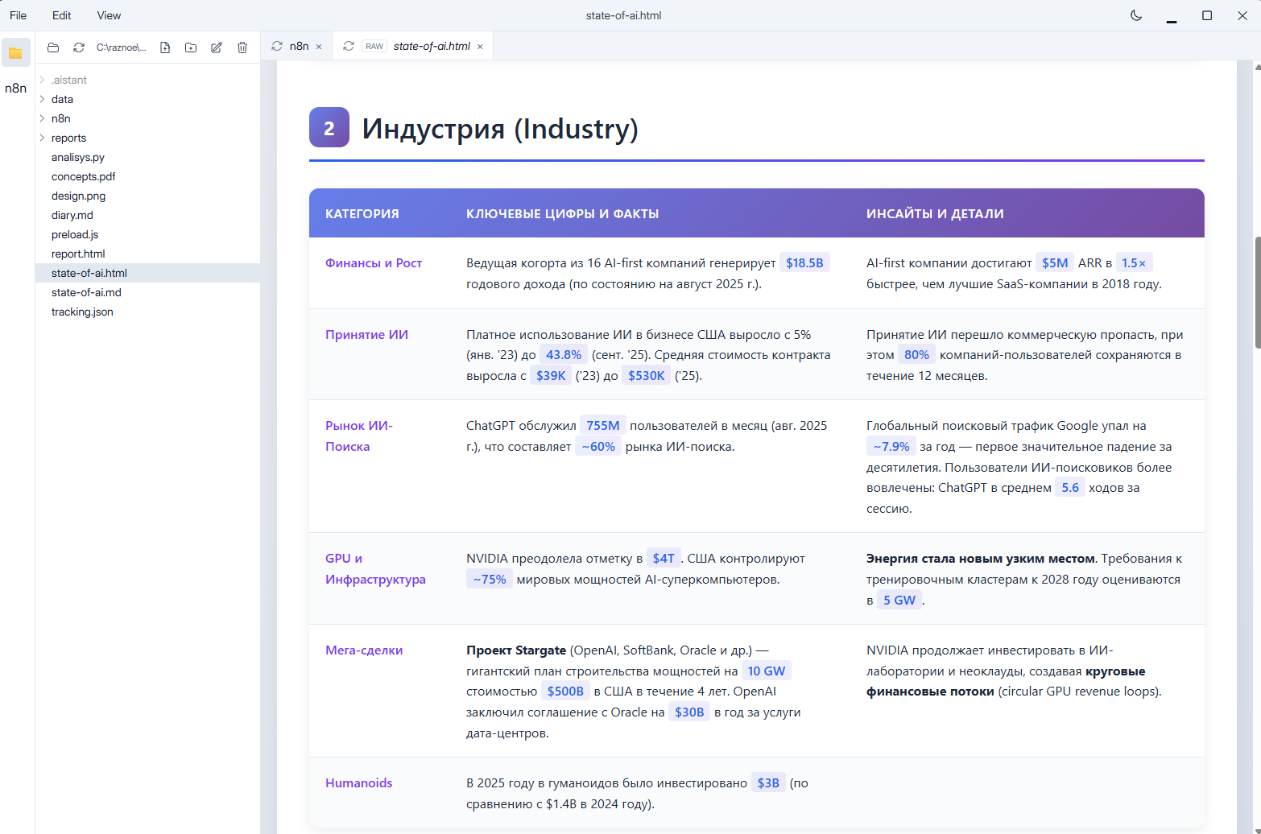
Task: Click the 43.8% highlighted value
Action: (x=564, y=354)
